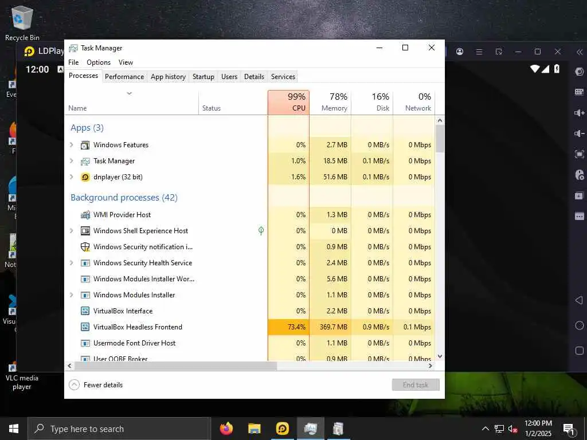This screenshot has height=440, width=587.
Task: Open the Recycle Bin desktop icon
Action: coord(22,23)
